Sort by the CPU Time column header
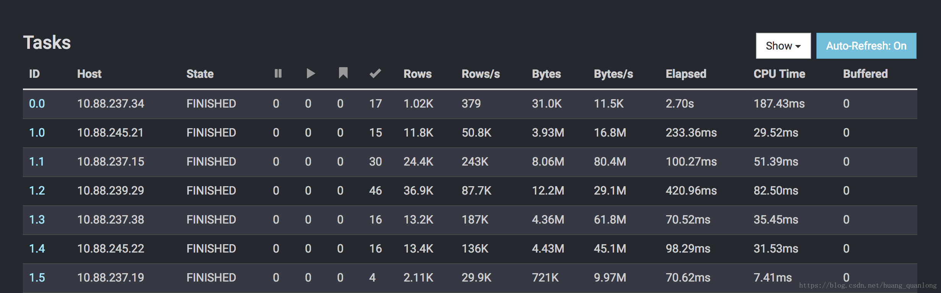 (x=779, y=74)
